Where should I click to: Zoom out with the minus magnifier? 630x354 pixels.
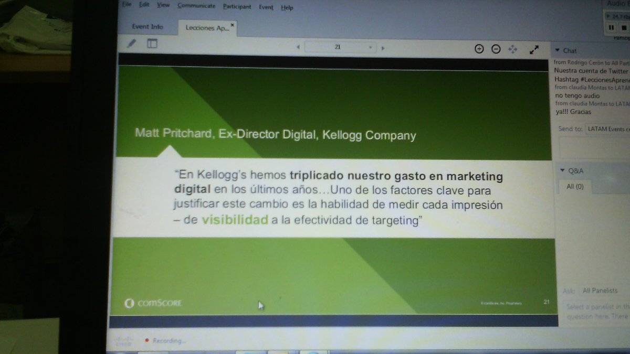click(496, 49)
